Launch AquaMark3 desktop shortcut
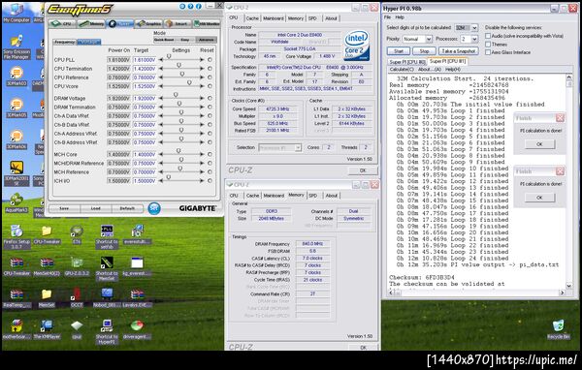Screen dimensions: 582x370 [16, 202]
